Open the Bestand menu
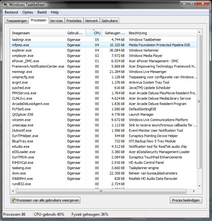212x221 pixels. tap(11, 12)
